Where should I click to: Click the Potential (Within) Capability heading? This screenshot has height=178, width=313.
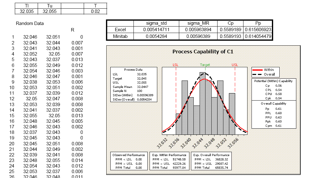[x=273, y=81]
